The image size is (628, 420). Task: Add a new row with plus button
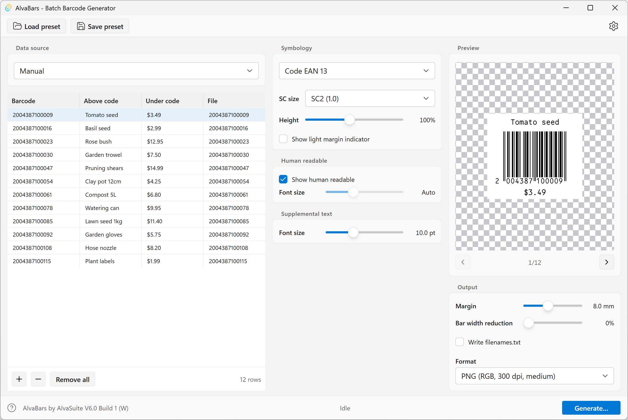coord(19,379)
